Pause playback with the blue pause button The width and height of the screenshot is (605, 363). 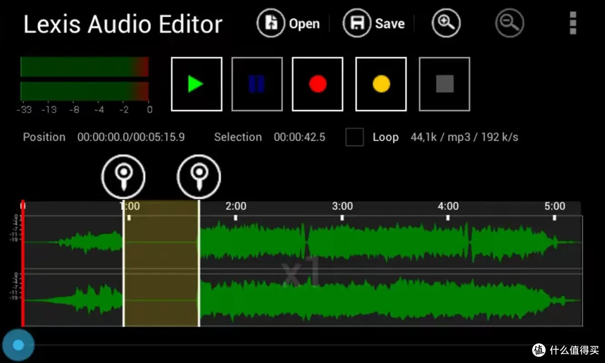[x=257, y=84]
